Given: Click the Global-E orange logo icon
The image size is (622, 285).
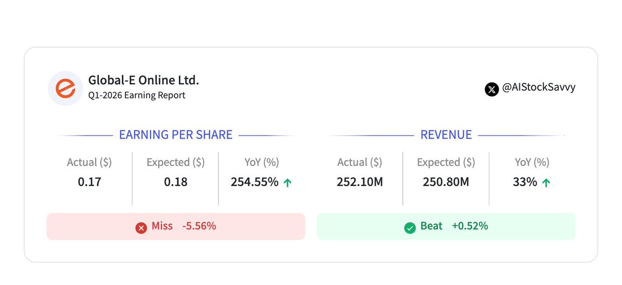Looking at the screenshot, I should 65,88.
